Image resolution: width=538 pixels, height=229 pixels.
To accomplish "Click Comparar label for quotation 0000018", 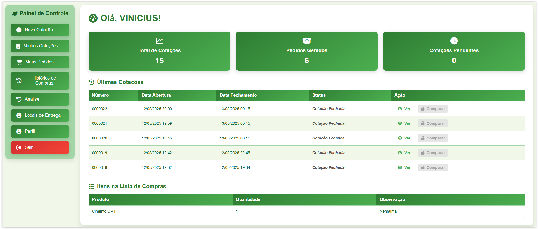I will coord(436,168).
